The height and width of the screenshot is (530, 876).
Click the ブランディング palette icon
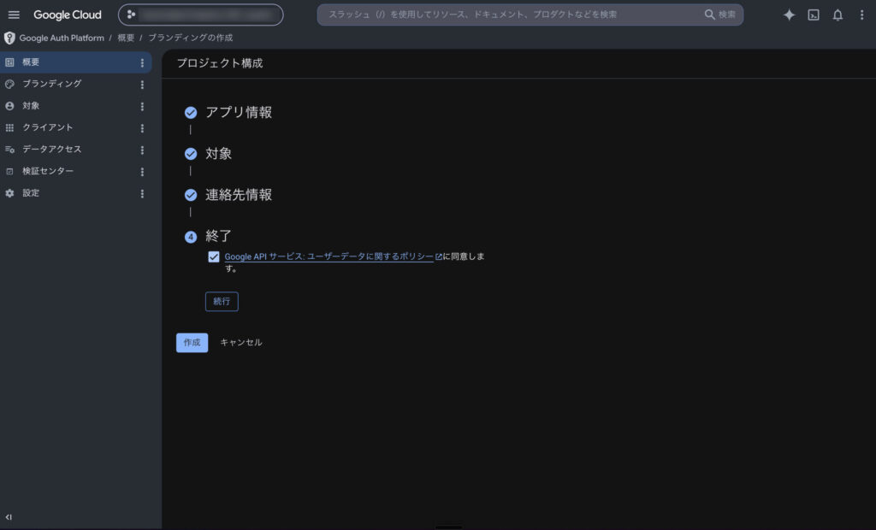pyautogui.click(x=9, y=84)
